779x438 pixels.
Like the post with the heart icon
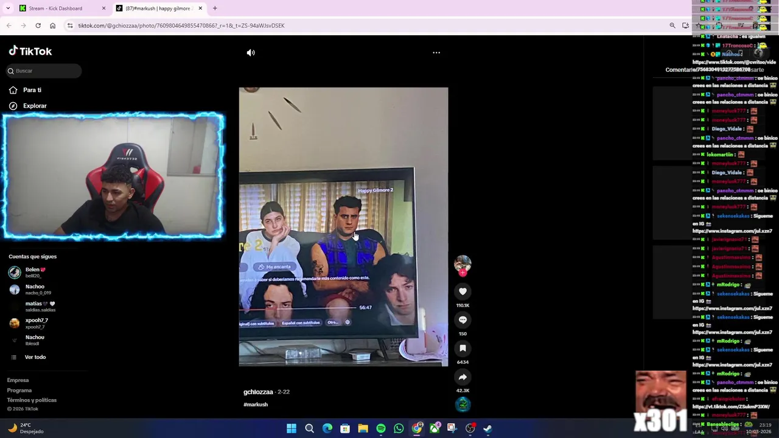click(463, 291)
